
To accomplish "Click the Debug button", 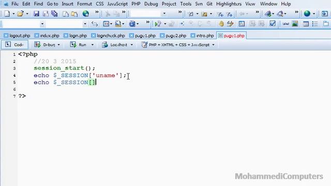I will [x=45, y=45].
